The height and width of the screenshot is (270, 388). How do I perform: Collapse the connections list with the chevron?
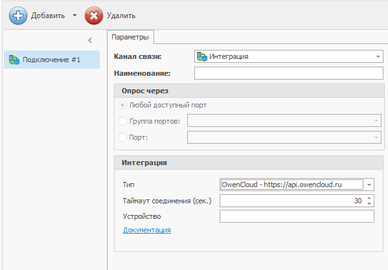(90, 40)
